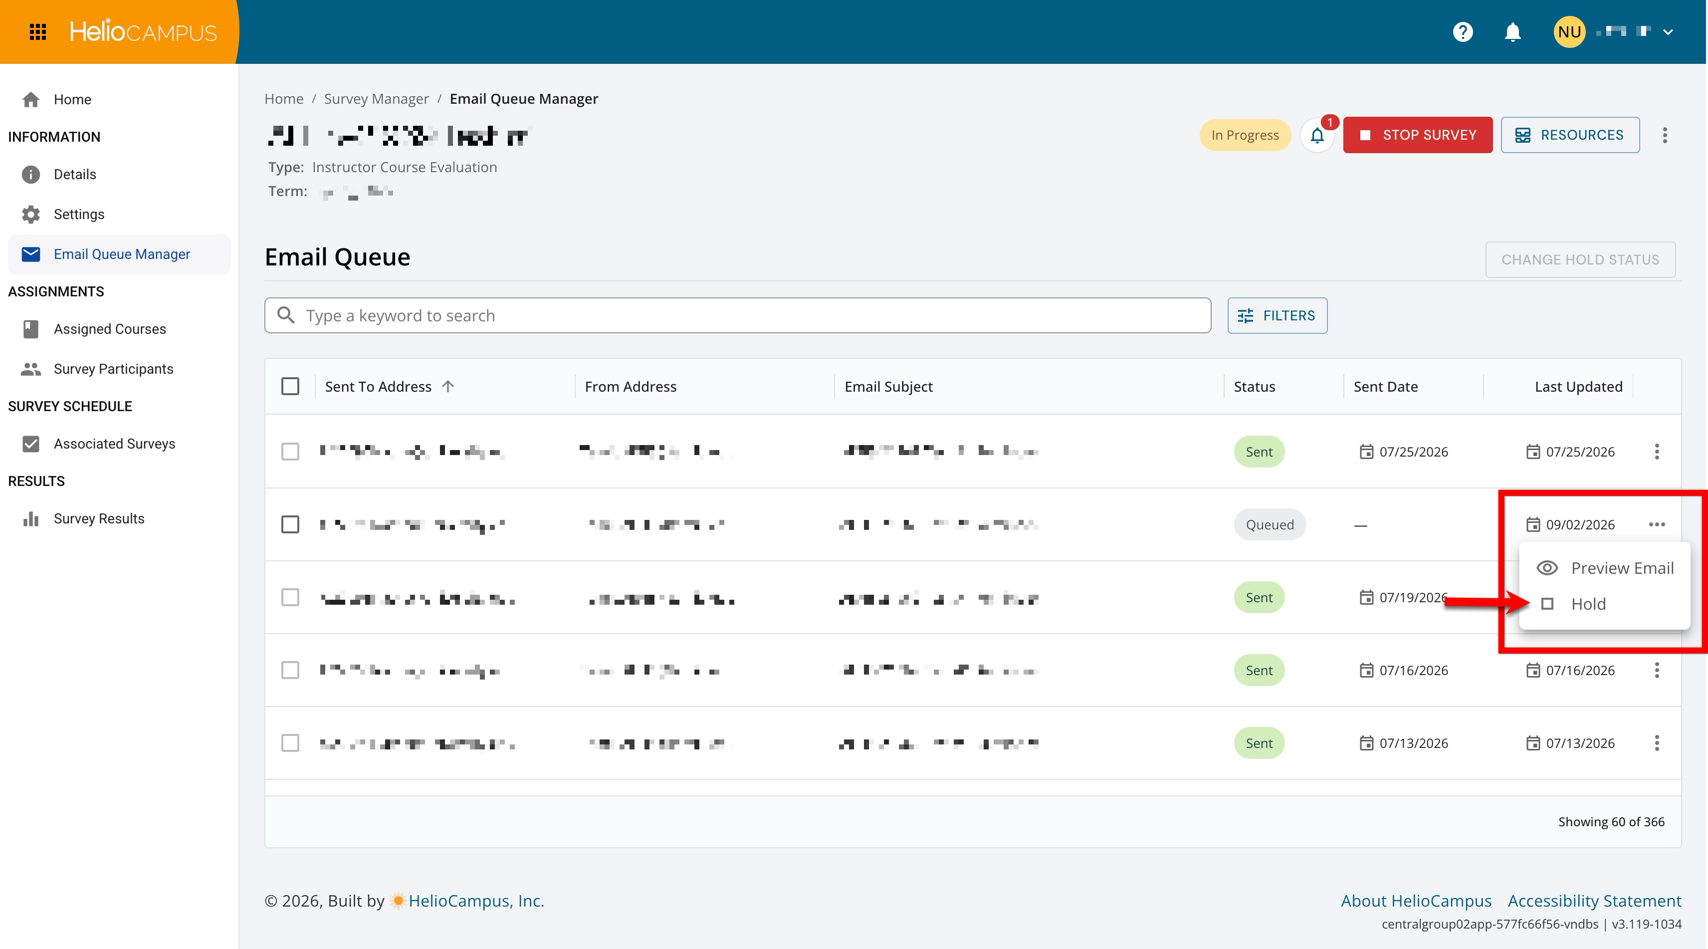Check the row sent 07/13/2026

tap(290, 743)
